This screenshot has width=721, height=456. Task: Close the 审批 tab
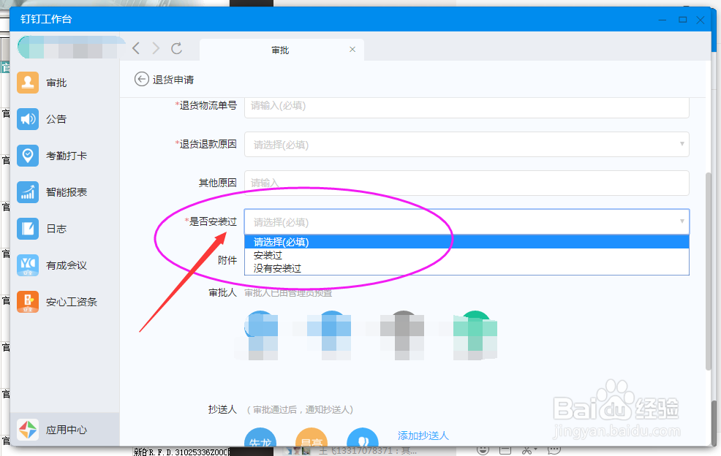tap(352, 50)
